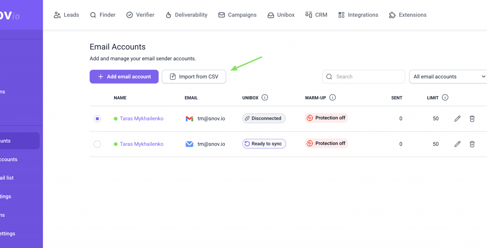The width and height of the screenshot is (487, 248).
Task: Go to Deliverability in the top navigation
Action: click(x=186, y=15)
